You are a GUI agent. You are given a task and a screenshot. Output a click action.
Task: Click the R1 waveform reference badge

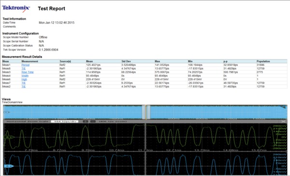9,137
